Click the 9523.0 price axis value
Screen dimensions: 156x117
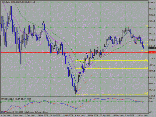coord(152,9)
